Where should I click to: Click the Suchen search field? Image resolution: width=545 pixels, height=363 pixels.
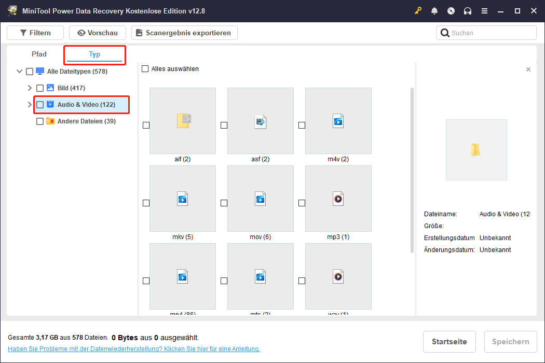coord(491,33)
